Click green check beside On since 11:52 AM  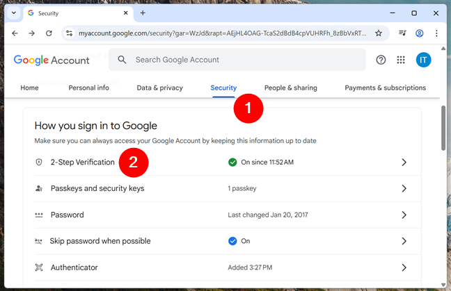click(232, 162)
